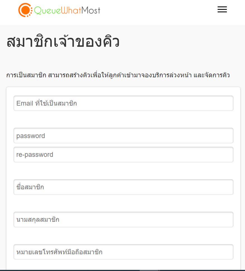Screen dimensions: 245x271
Task: Click the QueueWhatMost wordmark text
Action: tap(67, 10)
